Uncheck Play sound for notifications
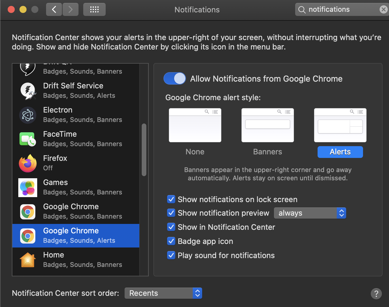Viewport: 389px width, 307px height. click(171, 255)
